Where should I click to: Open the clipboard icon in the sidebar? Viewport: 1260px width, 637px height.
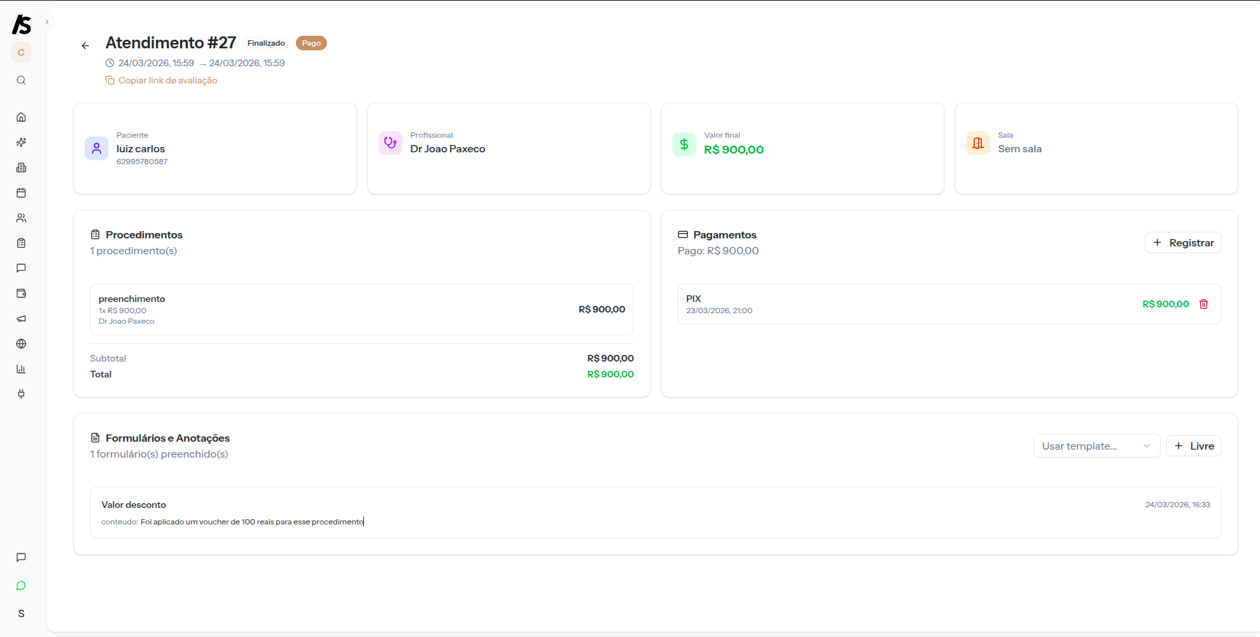pyautogui.click(x=21, y=243)
